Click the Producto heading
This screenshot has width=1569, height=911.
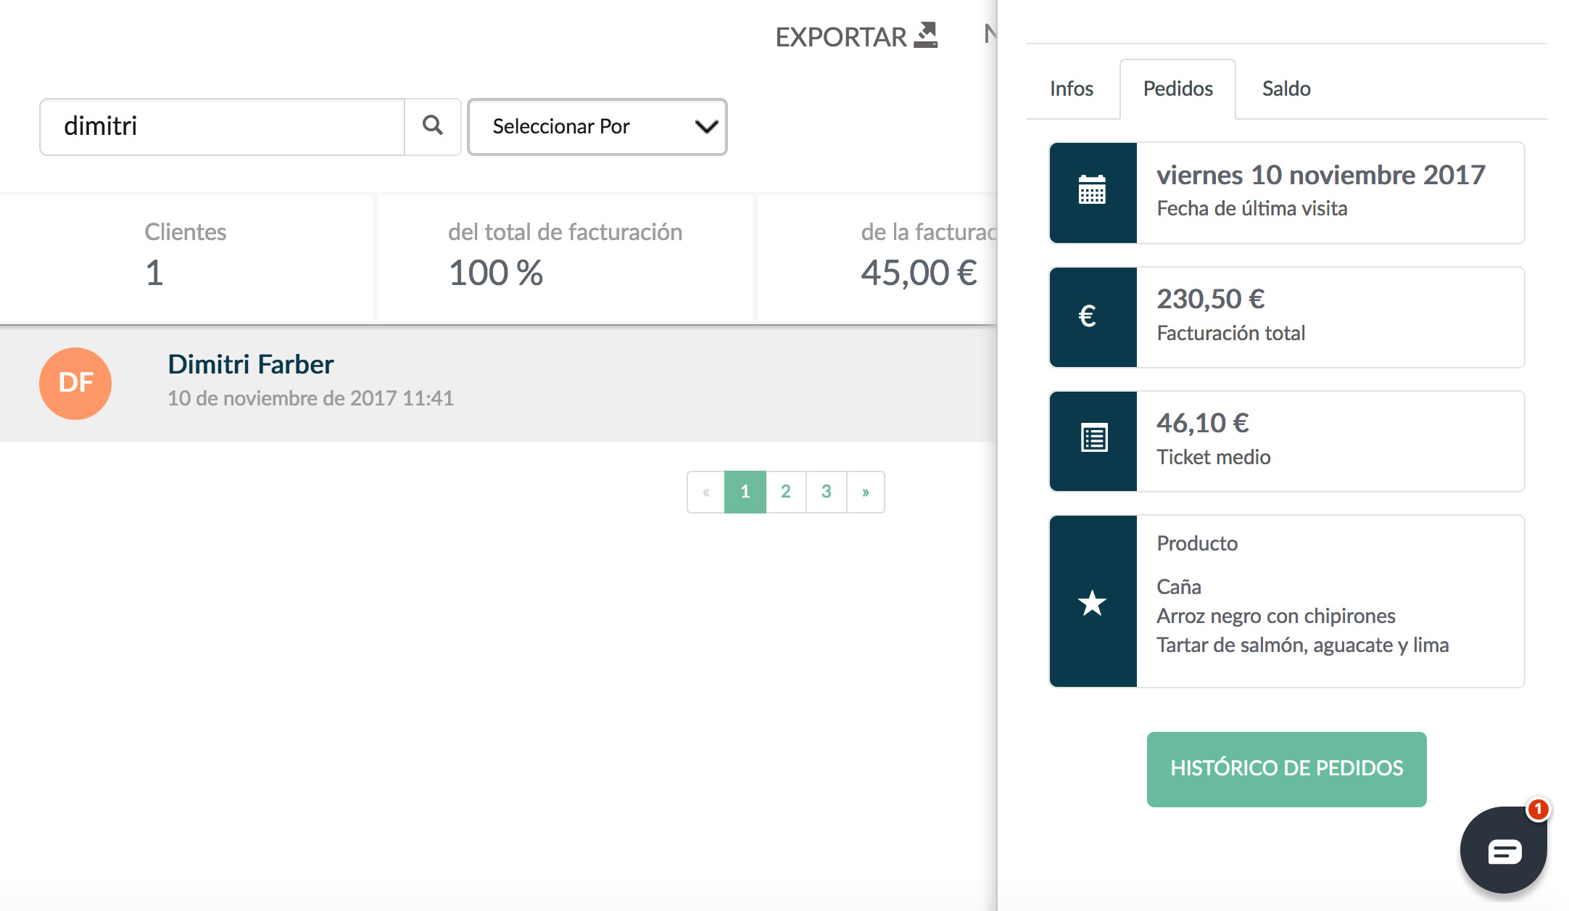click(x=1197, y=543)
